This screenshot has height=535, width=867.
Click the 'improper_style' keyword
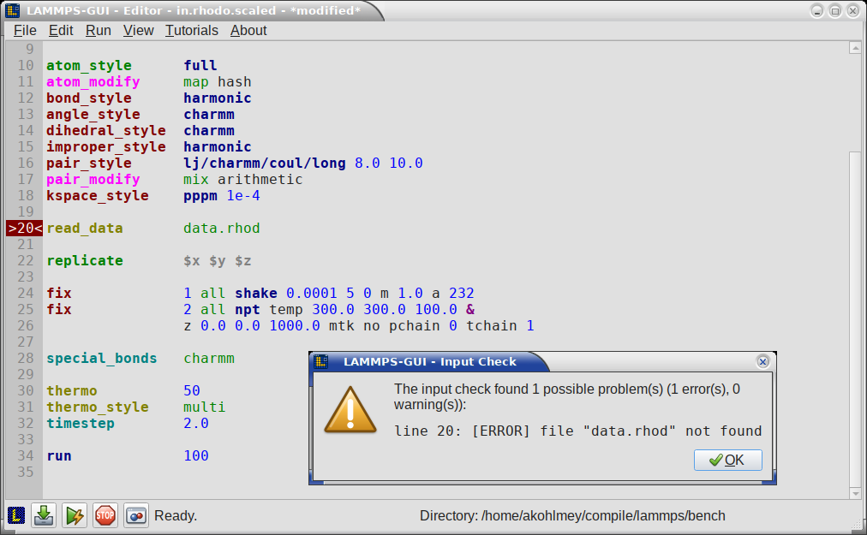point(106,147)
